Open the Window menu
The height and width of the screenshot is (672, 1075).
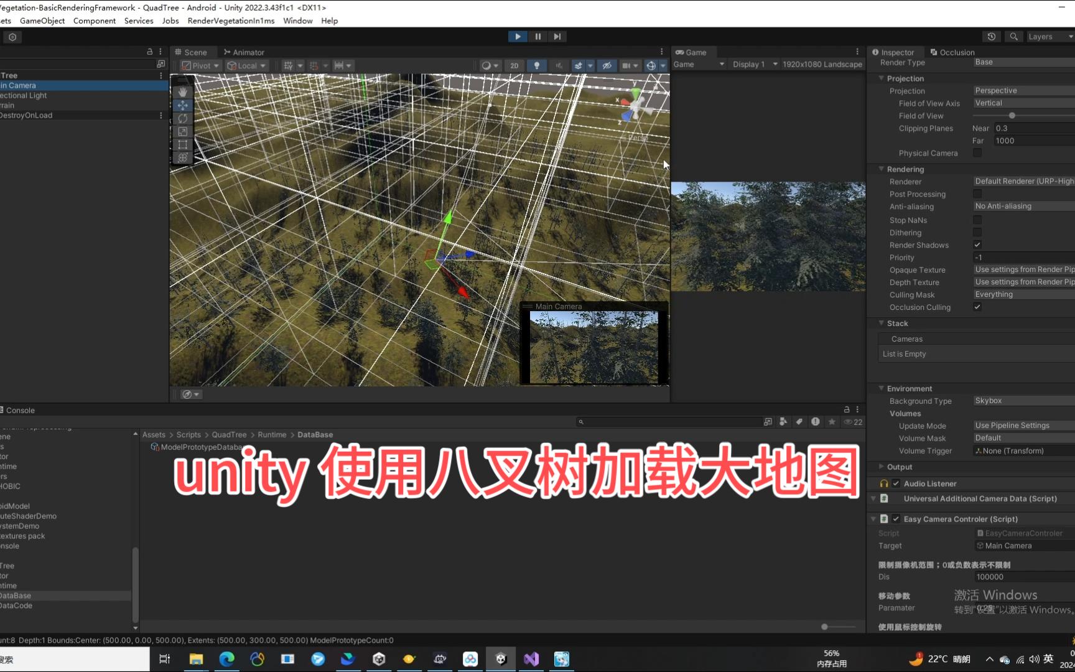(x=298, y=21)
